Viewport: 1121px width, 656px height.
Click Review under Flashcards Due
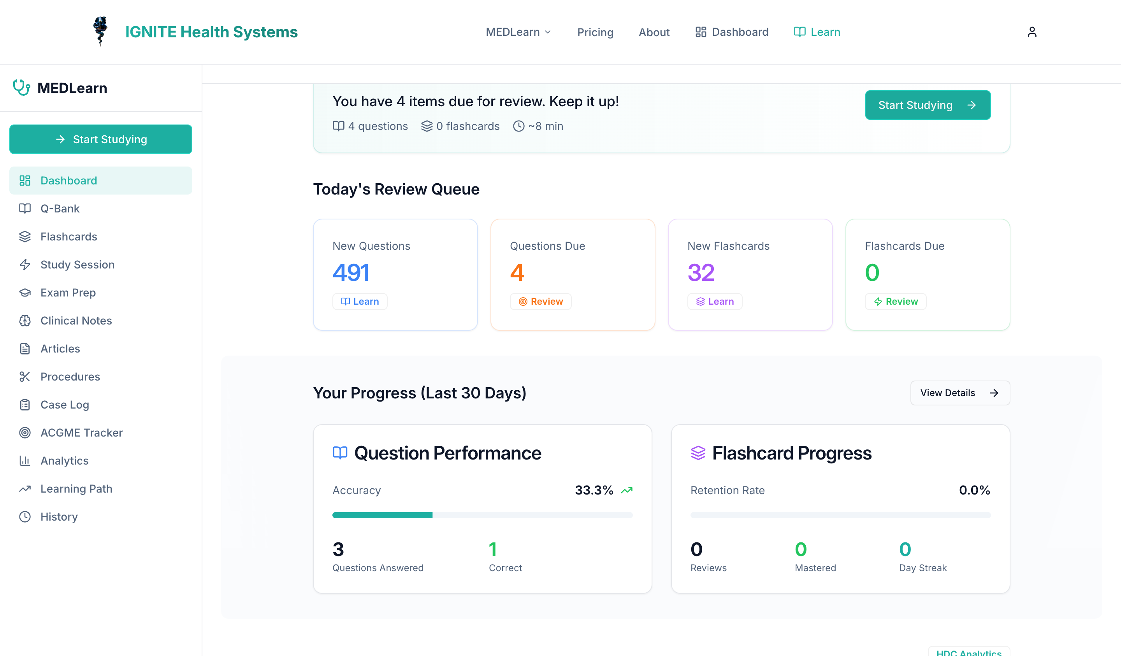click(x=896, y=302)
